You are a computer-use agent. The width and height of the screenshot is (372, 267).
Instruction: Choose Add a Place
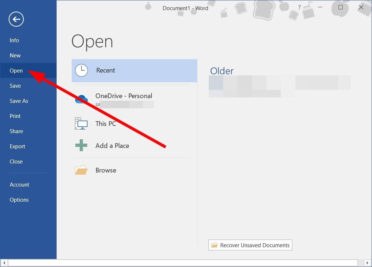(134, 145)
